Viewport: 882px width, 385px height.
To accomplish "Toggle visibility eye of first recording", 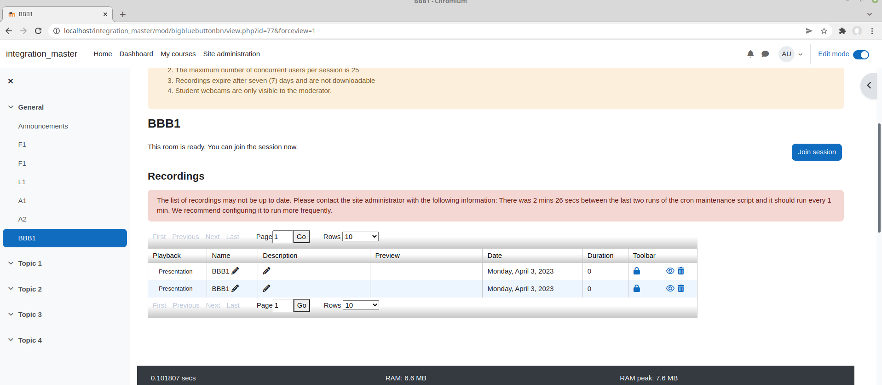I will pyautogui.click(x=670, y=271).
